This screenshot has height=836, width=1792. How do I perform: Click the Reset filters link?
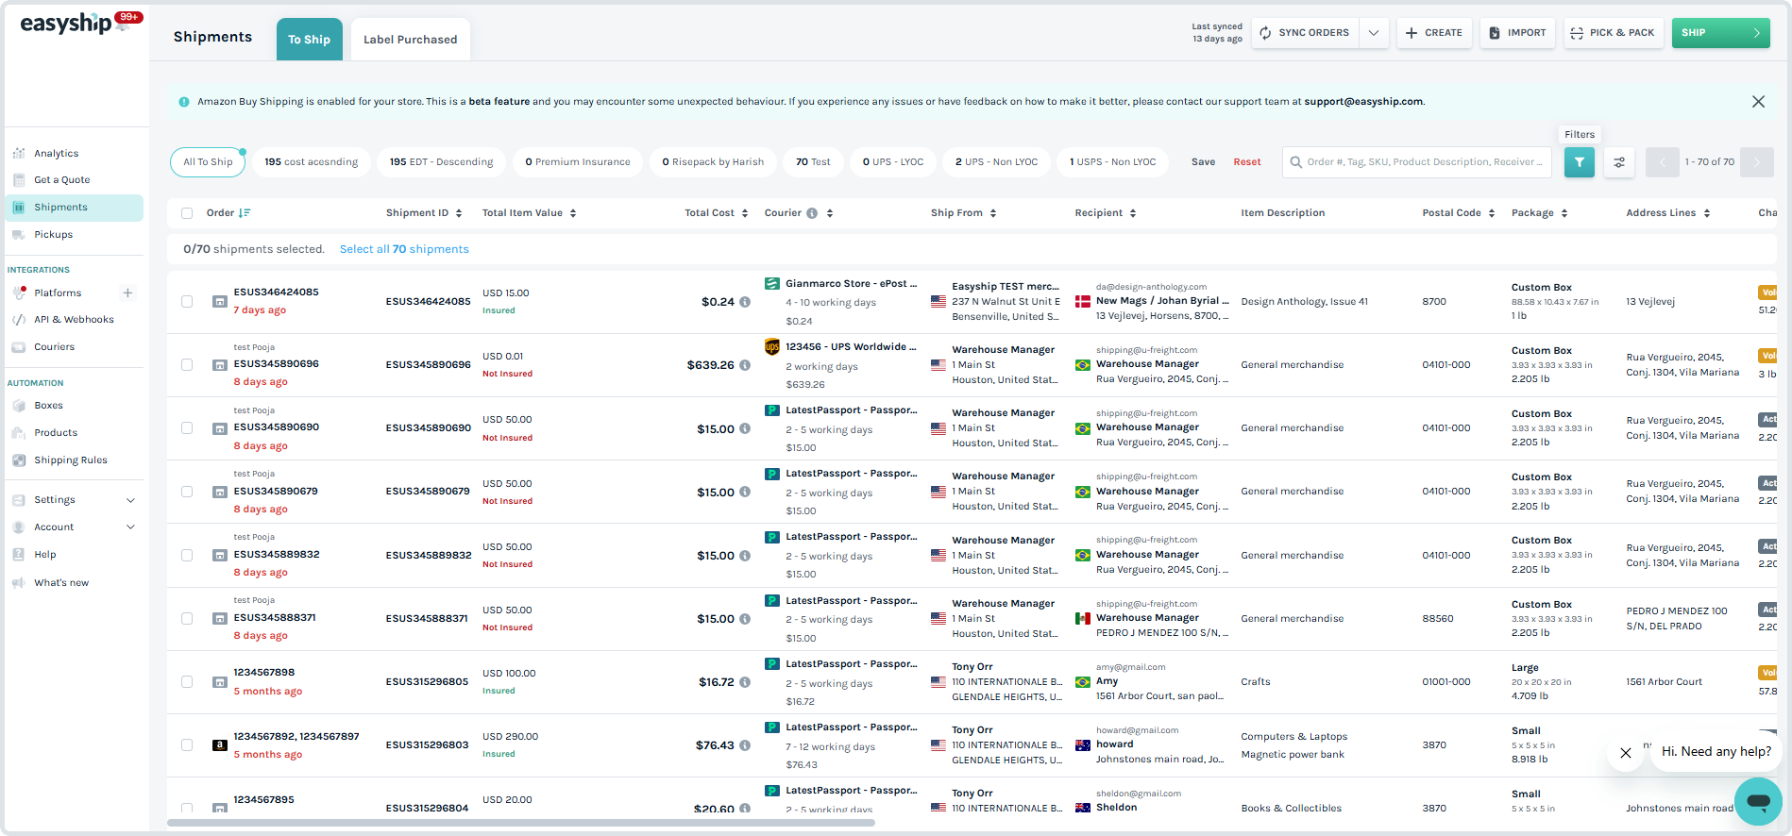click(x=1247, y=162)
